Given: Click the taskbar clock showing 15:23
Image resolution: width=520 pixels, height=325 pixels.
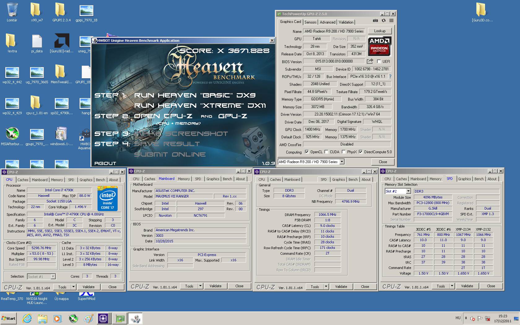Looking at the screenshot, I should tap(503, 318).
